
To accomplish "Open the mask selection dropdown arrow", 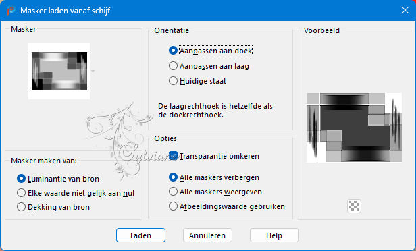I will pos(93,71).
